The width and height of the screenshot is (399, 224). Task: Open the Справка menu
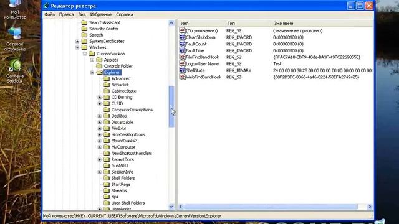[125, 14]
